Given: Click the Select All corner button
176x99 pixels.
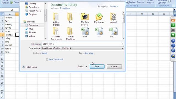Looking at the screenshot, I should [x=2, y=14].
